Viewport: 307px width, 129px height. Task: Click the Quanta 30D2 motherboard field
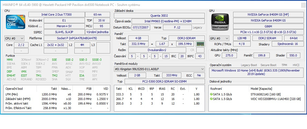coord(159,16)
